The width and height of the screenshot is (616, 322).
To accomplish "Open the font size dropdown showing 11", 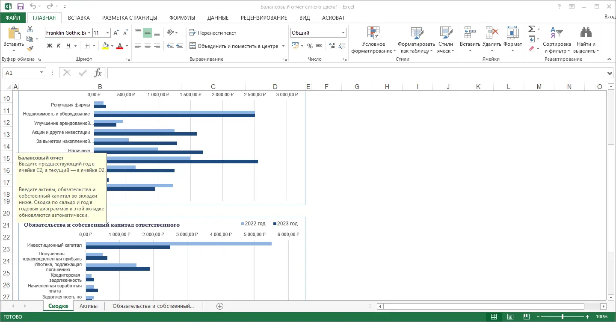I will tap(107, 33).
